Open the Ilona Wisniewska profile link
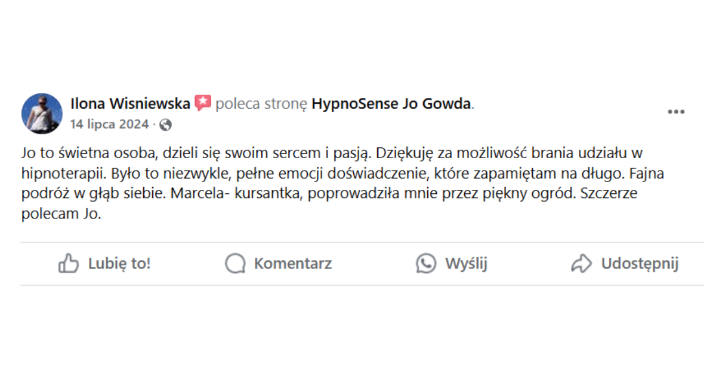The height and width of the screenshot is (376, 716). (130, 104)
